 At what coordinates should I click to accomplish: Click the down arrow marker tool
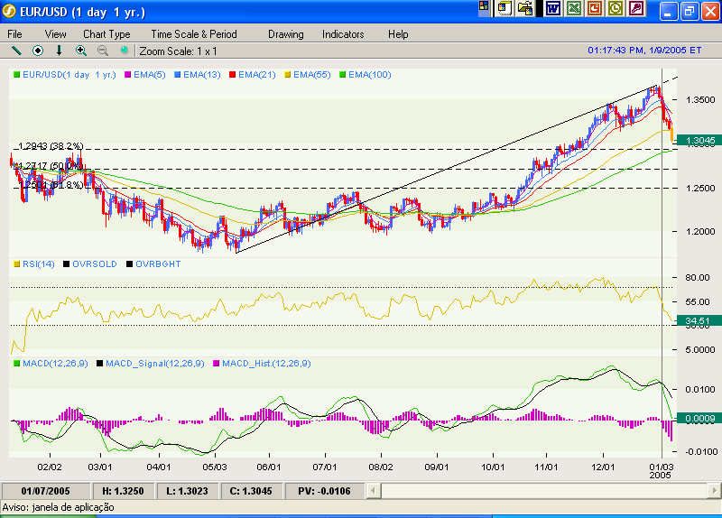coord(60,51)
